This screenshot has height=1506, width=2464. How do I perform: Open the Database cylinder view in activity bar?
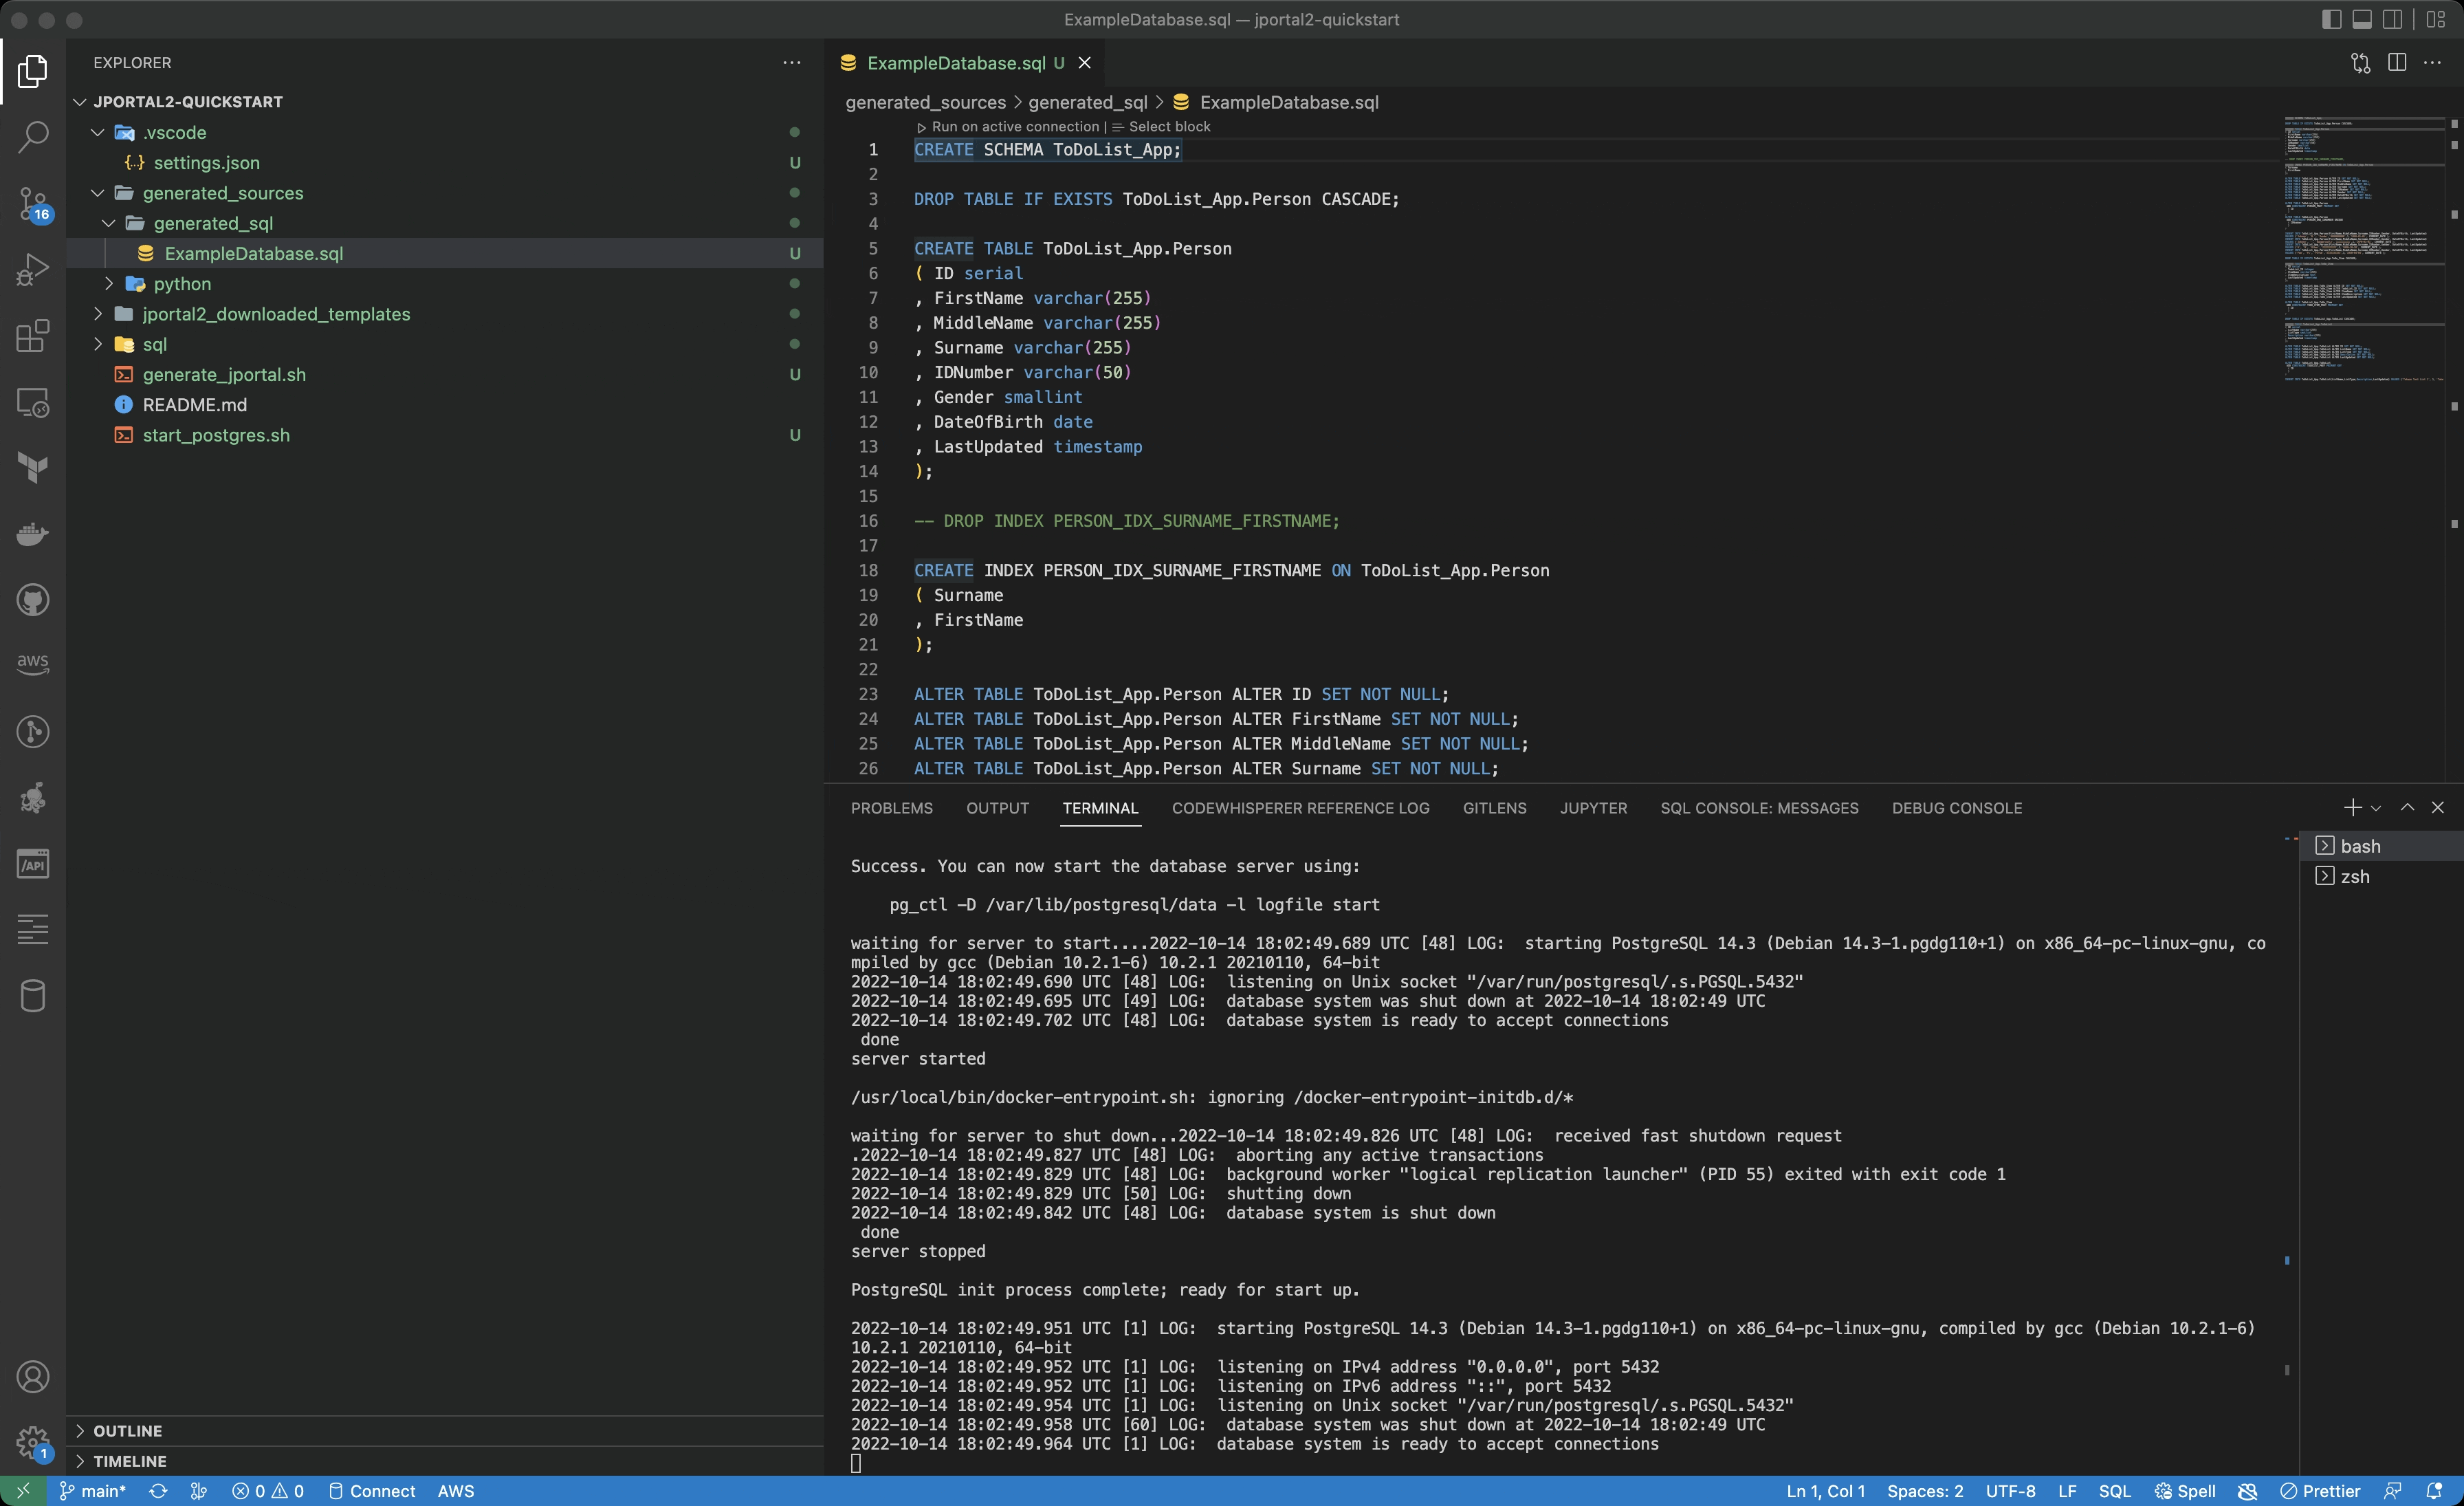click(33, 996)
